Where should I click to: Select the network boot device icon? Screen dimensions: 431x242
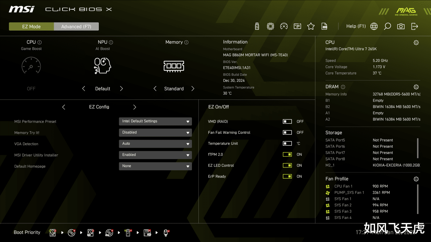pos(166,233)
